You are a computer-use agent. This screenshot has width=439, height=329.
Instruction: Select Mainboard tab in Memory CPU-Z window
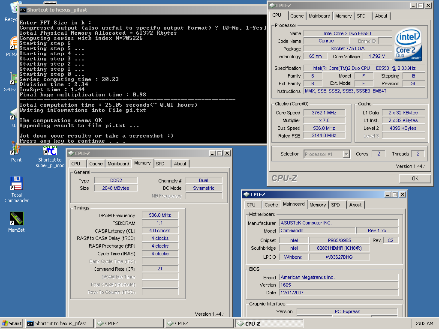(118, 164)
